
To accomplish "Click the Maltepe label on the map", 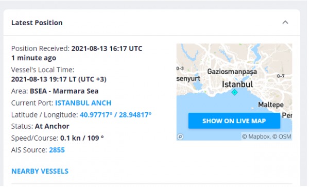I will click(x=271, y=105).
